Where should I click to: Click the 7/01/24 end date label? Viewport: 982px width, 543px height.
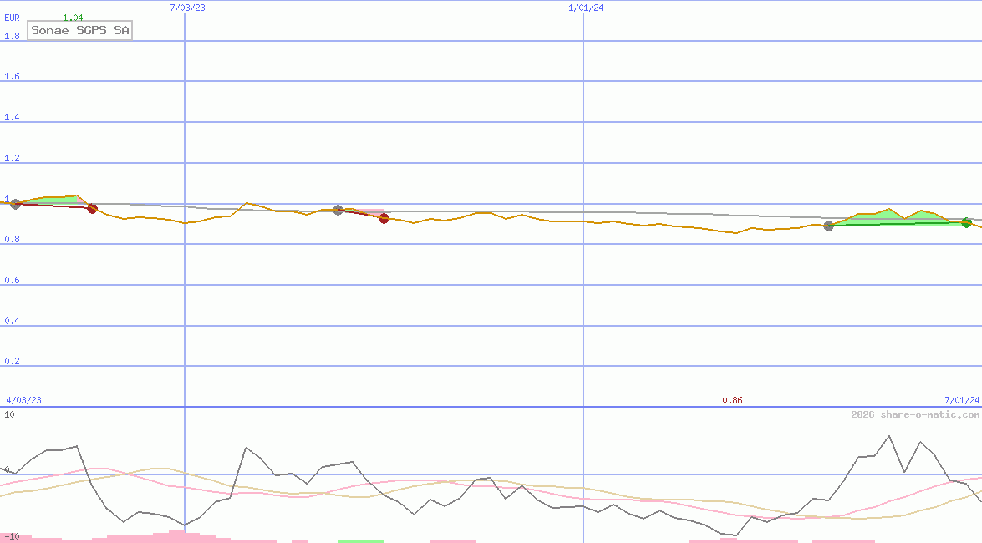pos(962,400)
